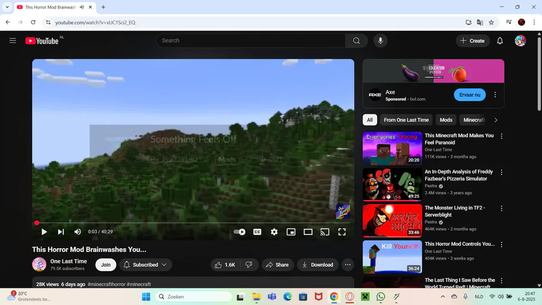542x305 pixels.
Task: Open the notifications bell
Action: [x=500, y=41]
